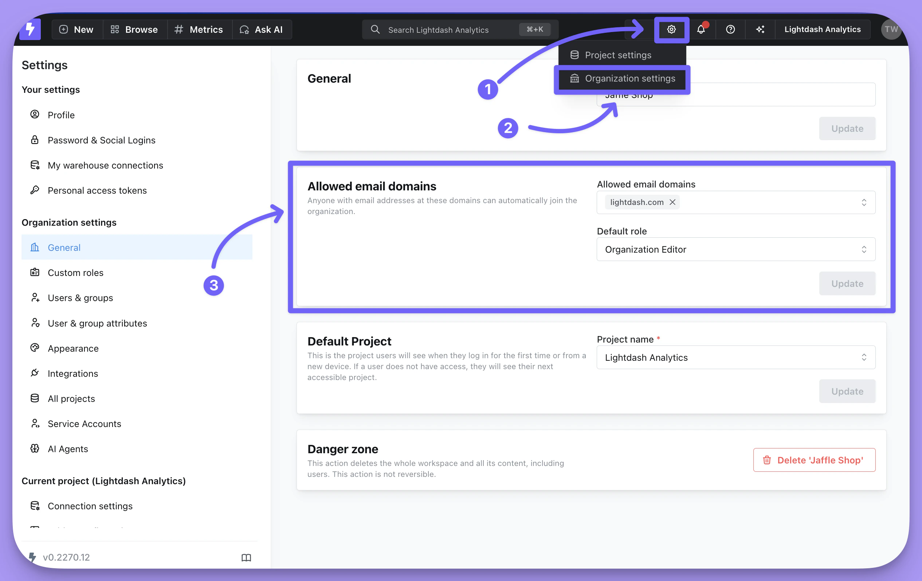The height and width of the screenshot is (581, 922).
Task: Open the documentation book icon
Action: (x=246, y=557)
